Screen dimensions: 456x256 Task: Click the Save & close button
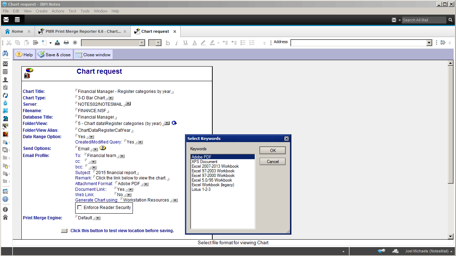pos(55,55)
